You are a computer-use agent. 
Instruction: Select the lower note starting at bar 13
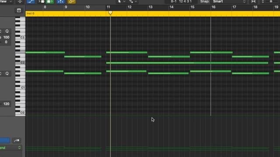point(168,73)
